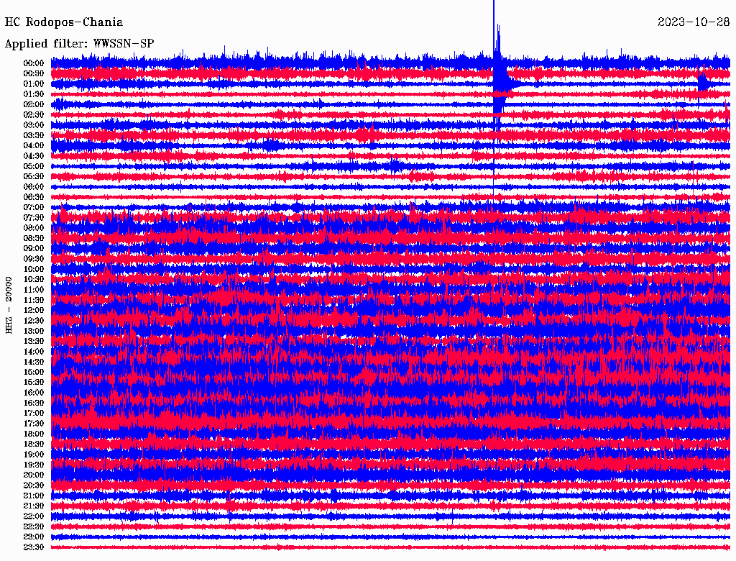The width and height of the screenshot is (736, 561).
Task: Select the 22:00 time row label
Action: pyautogui.click(x=34, y=517)
